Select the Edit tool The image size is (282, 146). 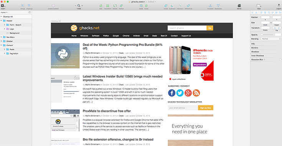101,6
